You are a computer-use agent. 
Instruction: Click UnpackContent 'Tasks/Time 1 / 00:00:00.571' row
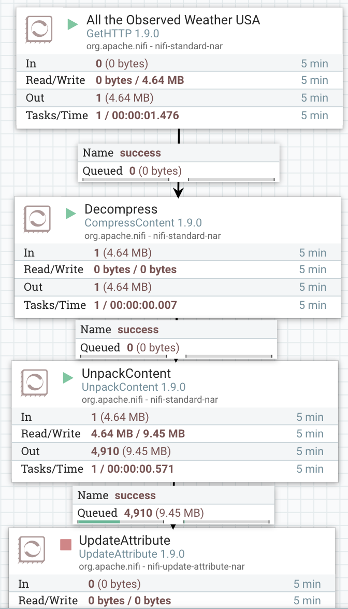[175, 469]
